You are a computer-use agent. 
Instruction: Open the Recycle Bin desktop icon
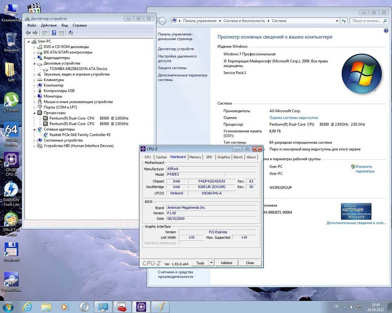11,42
